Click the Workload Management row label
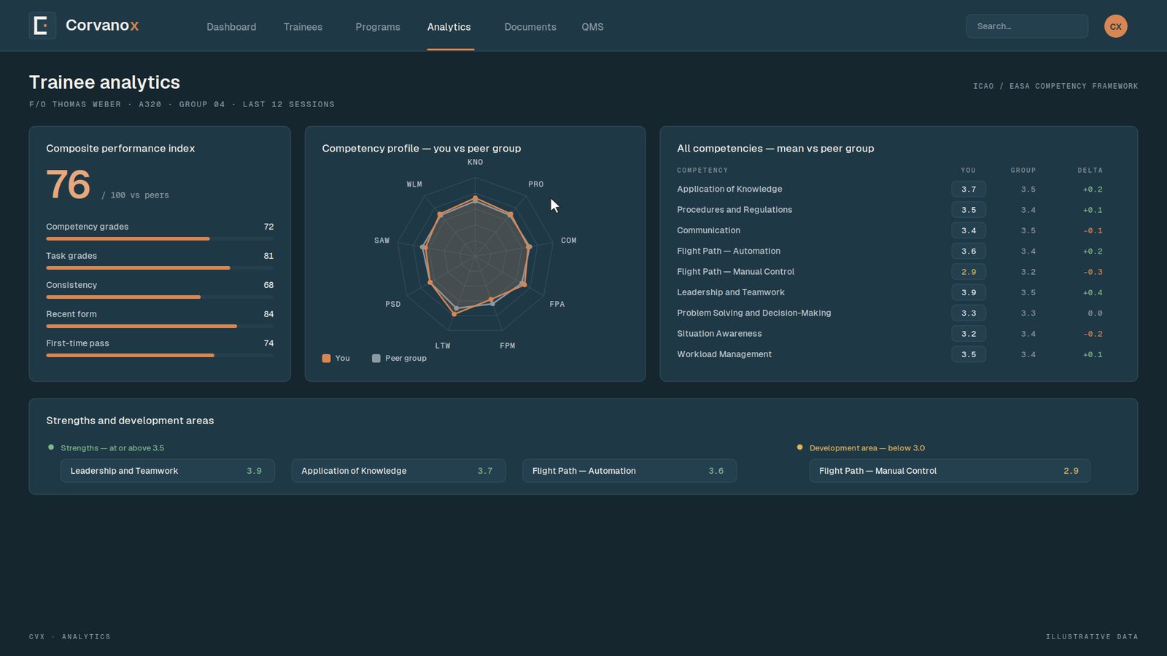The height and width of the screenshot is (656, 1167). click(x=724, y=354)
